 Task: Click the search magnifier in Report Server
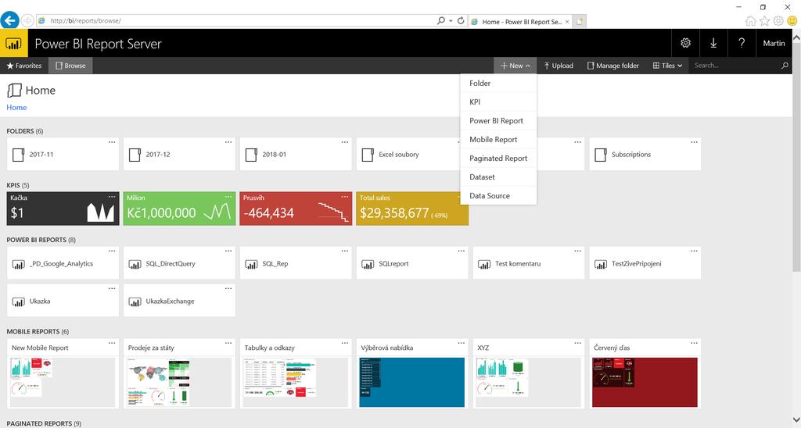coord(785,66)
